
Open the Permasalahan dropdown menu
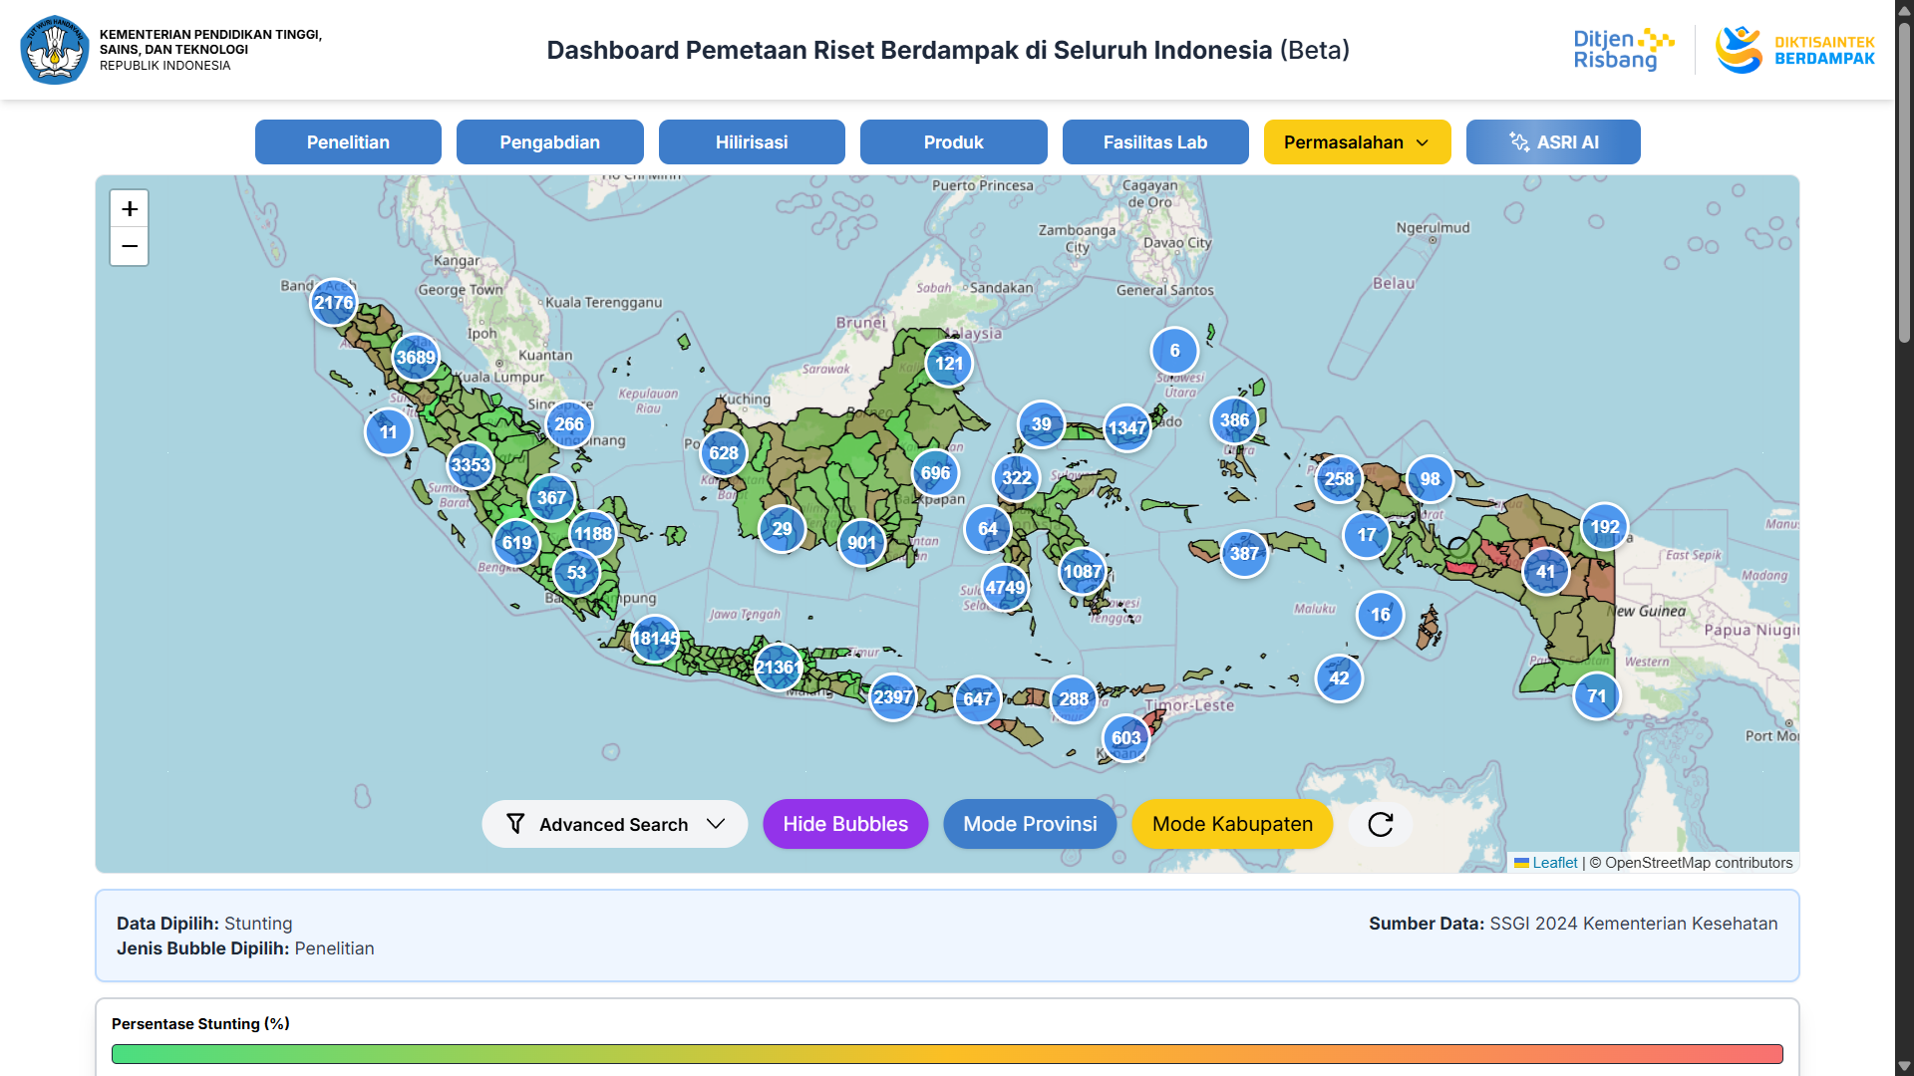coord(1356,142)
